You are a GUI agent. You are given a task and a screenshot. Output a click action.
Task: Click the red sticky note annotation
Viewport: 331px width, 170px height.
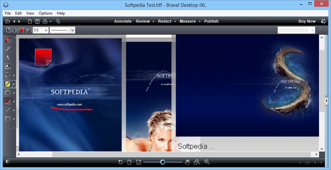point(43,57)
